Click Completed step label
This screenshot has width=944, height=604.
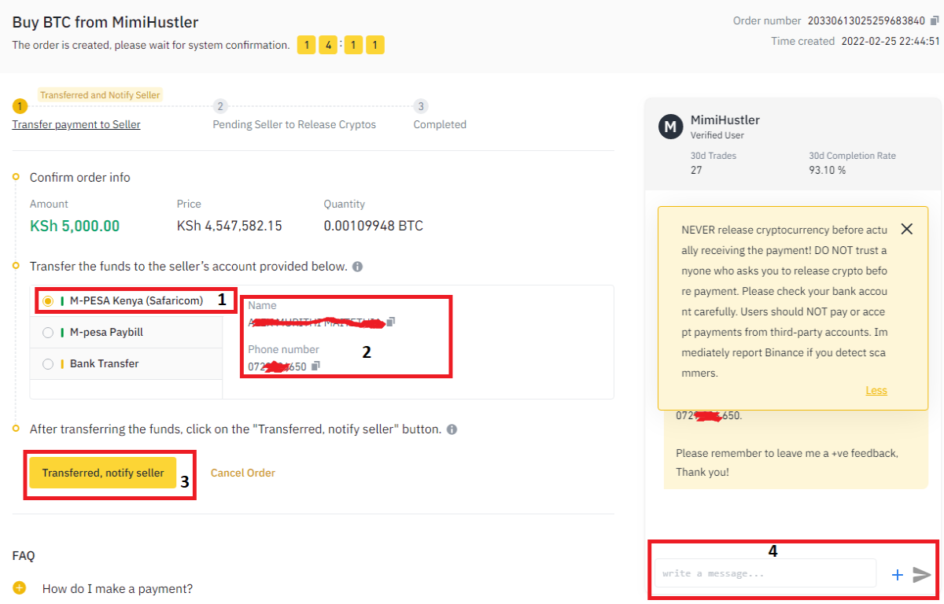(x=440, y=124)
